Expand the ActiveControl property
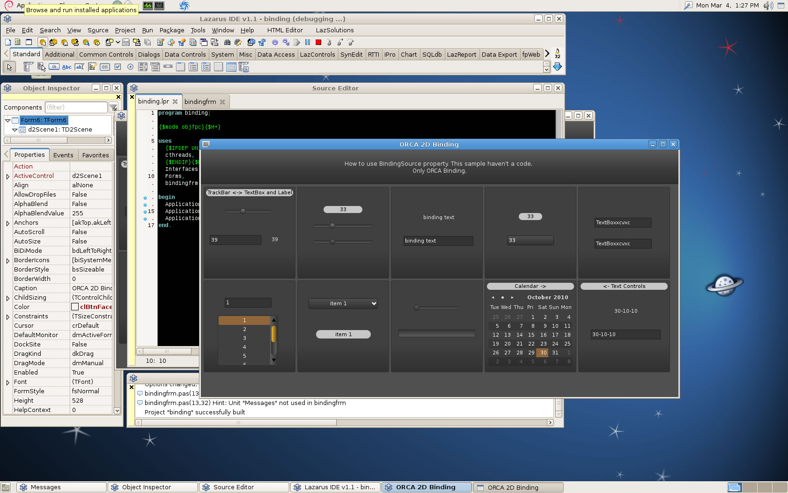Viewport: 788px width, 493px height. [8, 177]
